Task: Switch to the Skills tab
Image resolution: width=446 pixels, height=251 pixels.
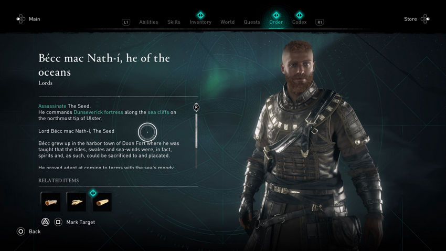Action: click(174, 22)
